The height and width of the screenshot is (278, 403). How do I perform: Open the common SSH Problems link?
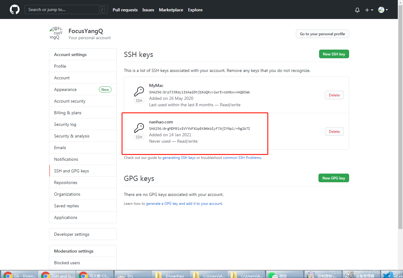(x=242, y=158)
